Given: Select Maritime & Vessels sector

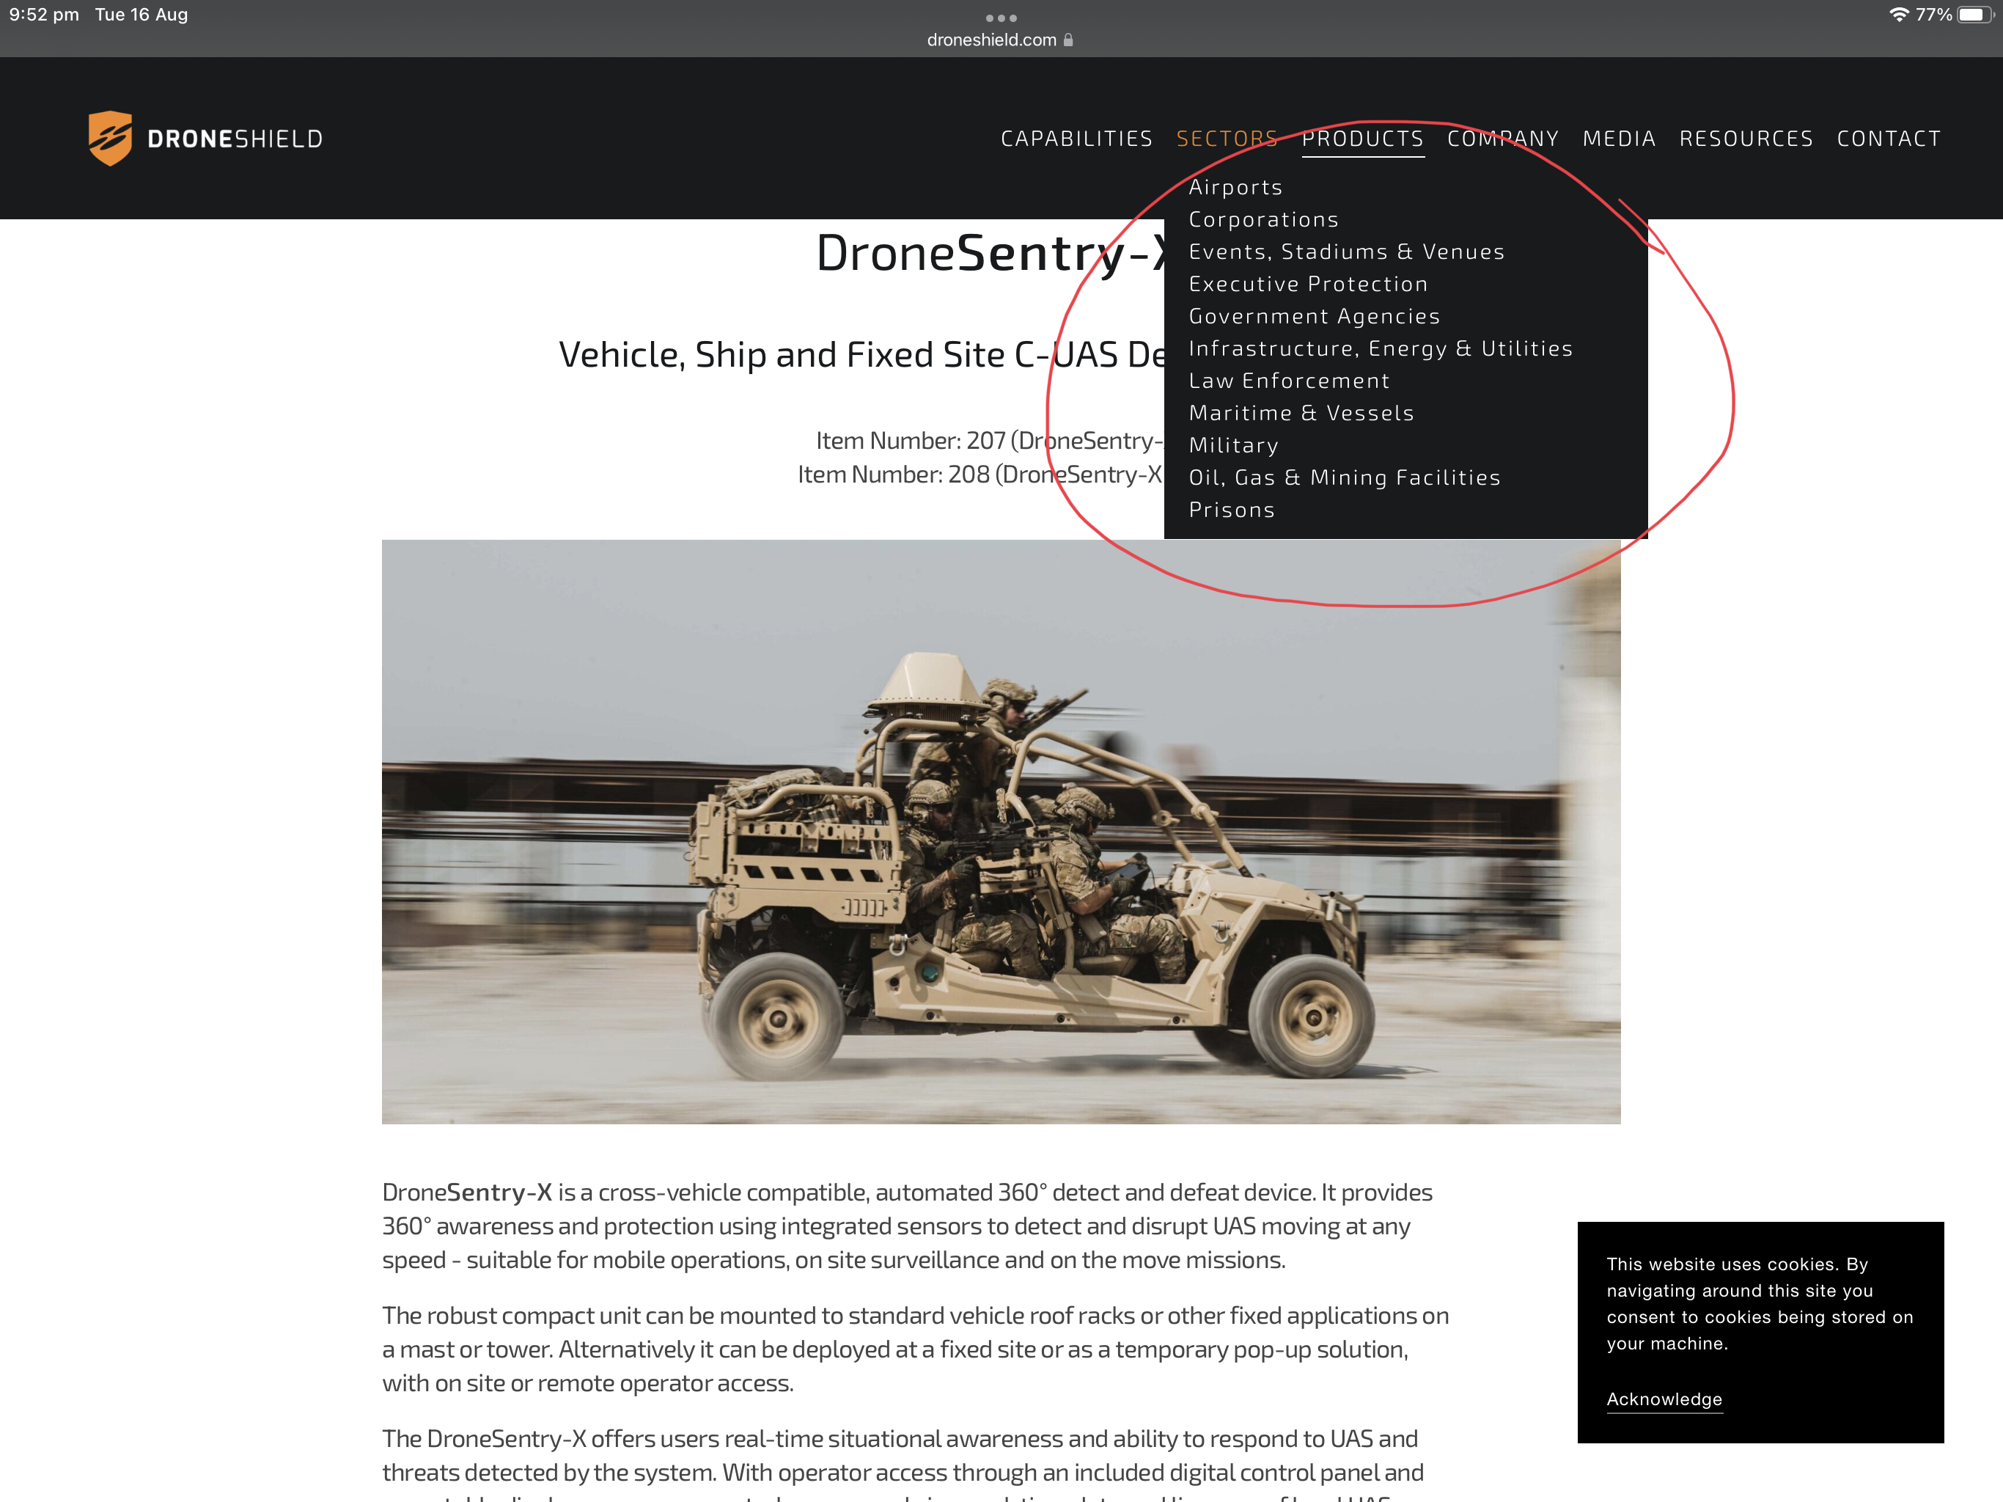Looking at the screenshot, I should [x=1301, y=413].
